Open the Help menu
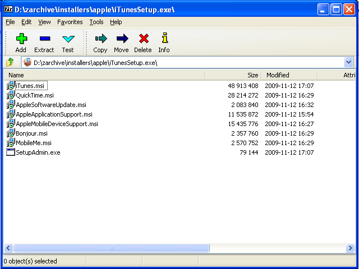This screenshot has height=269, width=359. click(x=116, y=22)
